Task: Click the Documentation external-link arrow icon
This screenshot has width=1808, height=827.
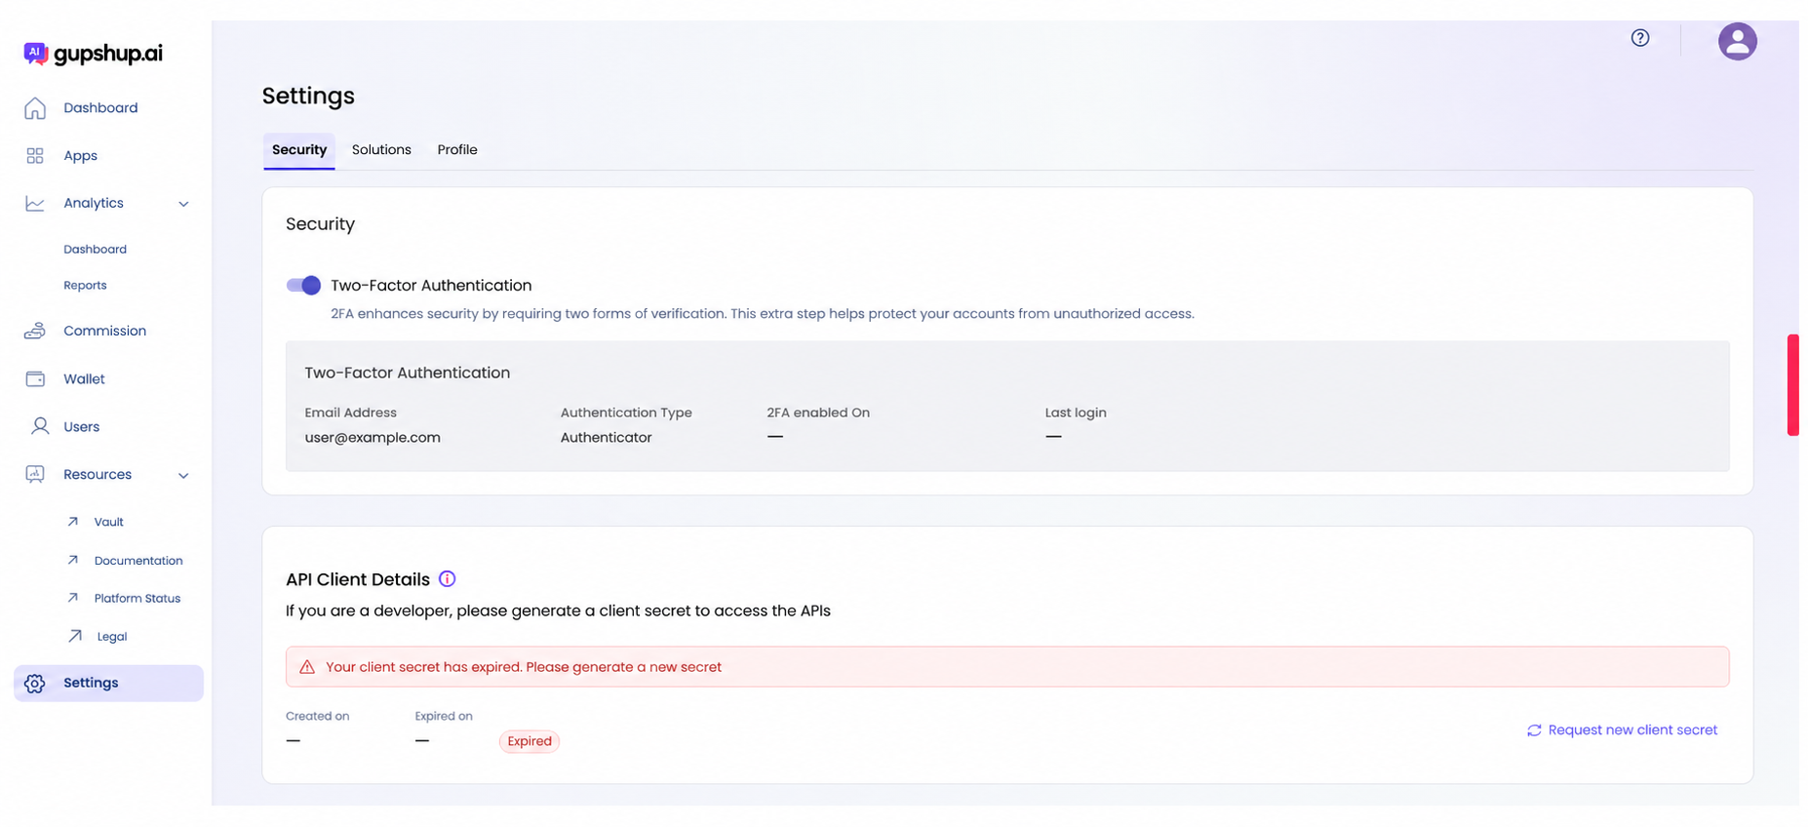Action: click(73, 560)
